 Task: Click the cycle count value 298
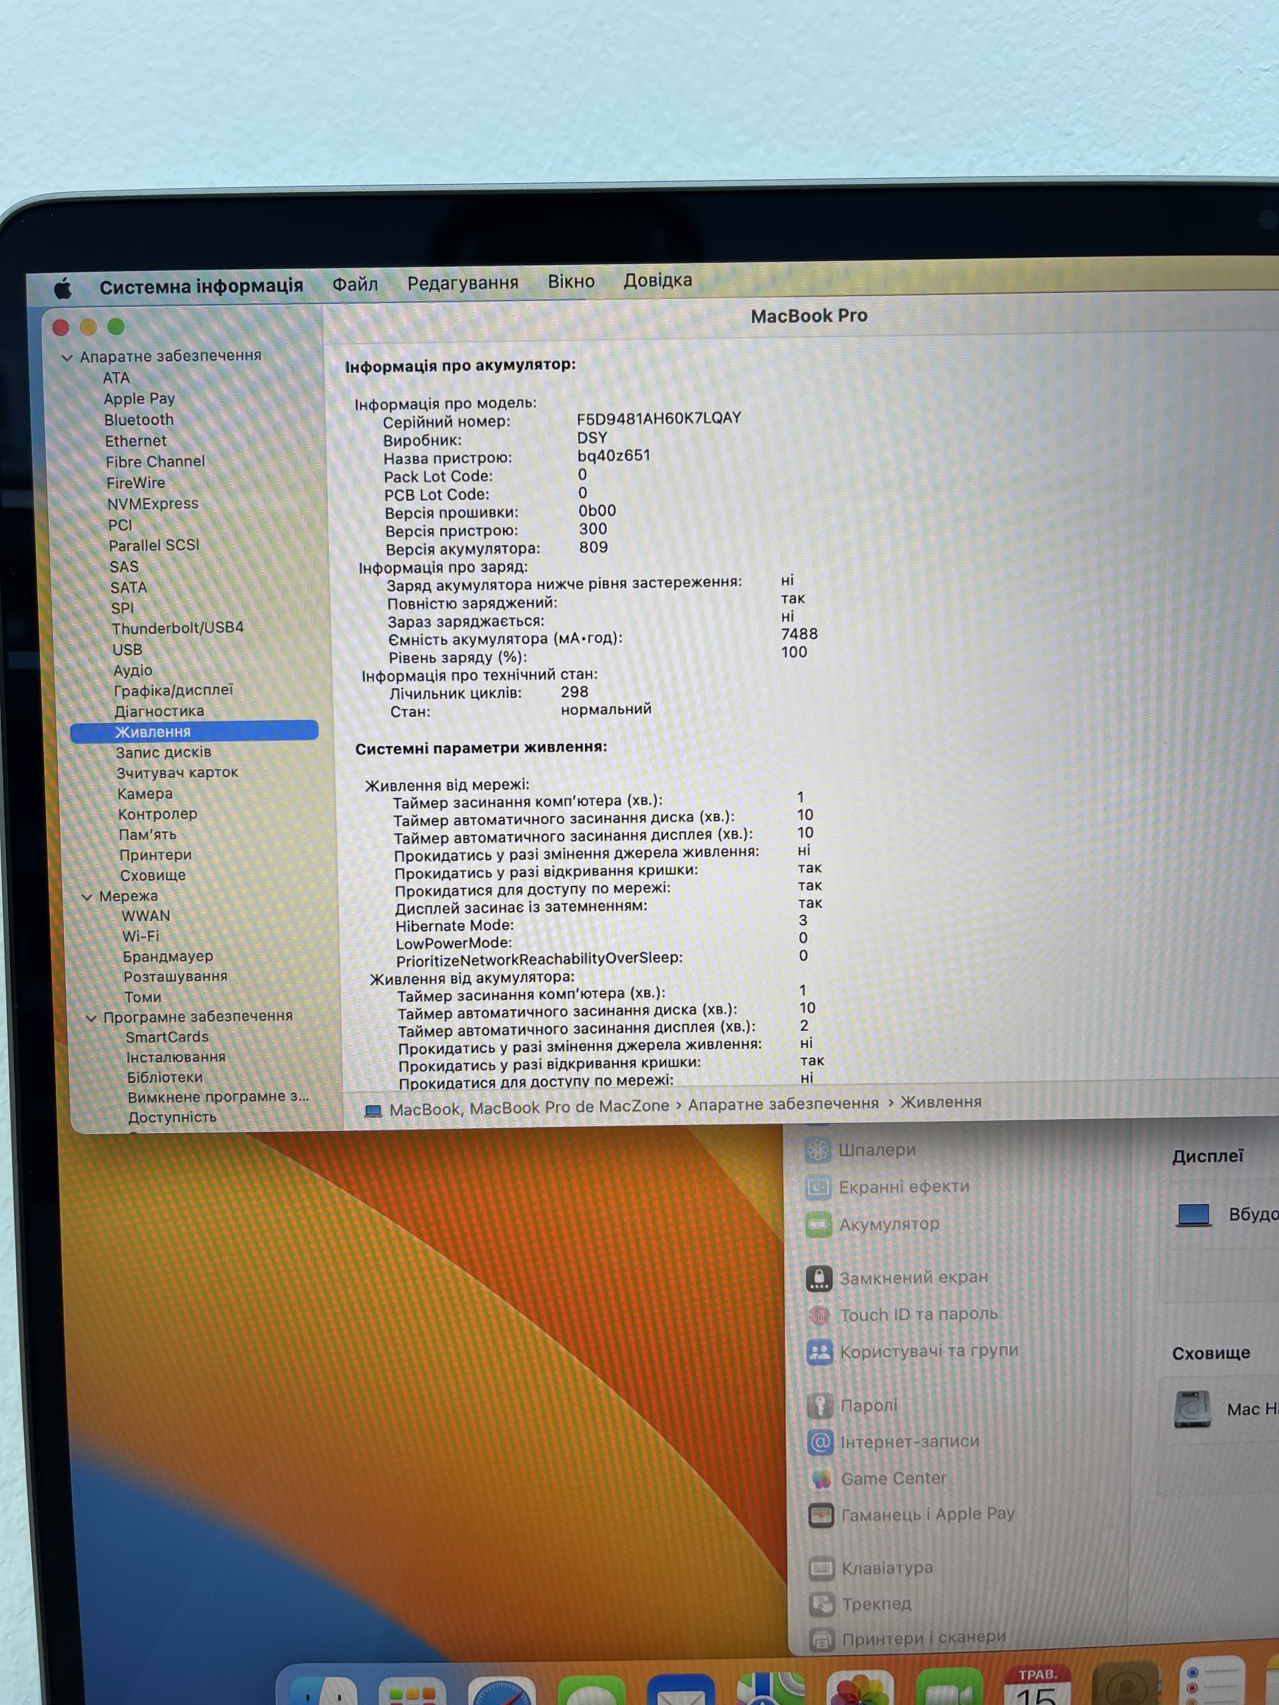[x=574, y=692]
